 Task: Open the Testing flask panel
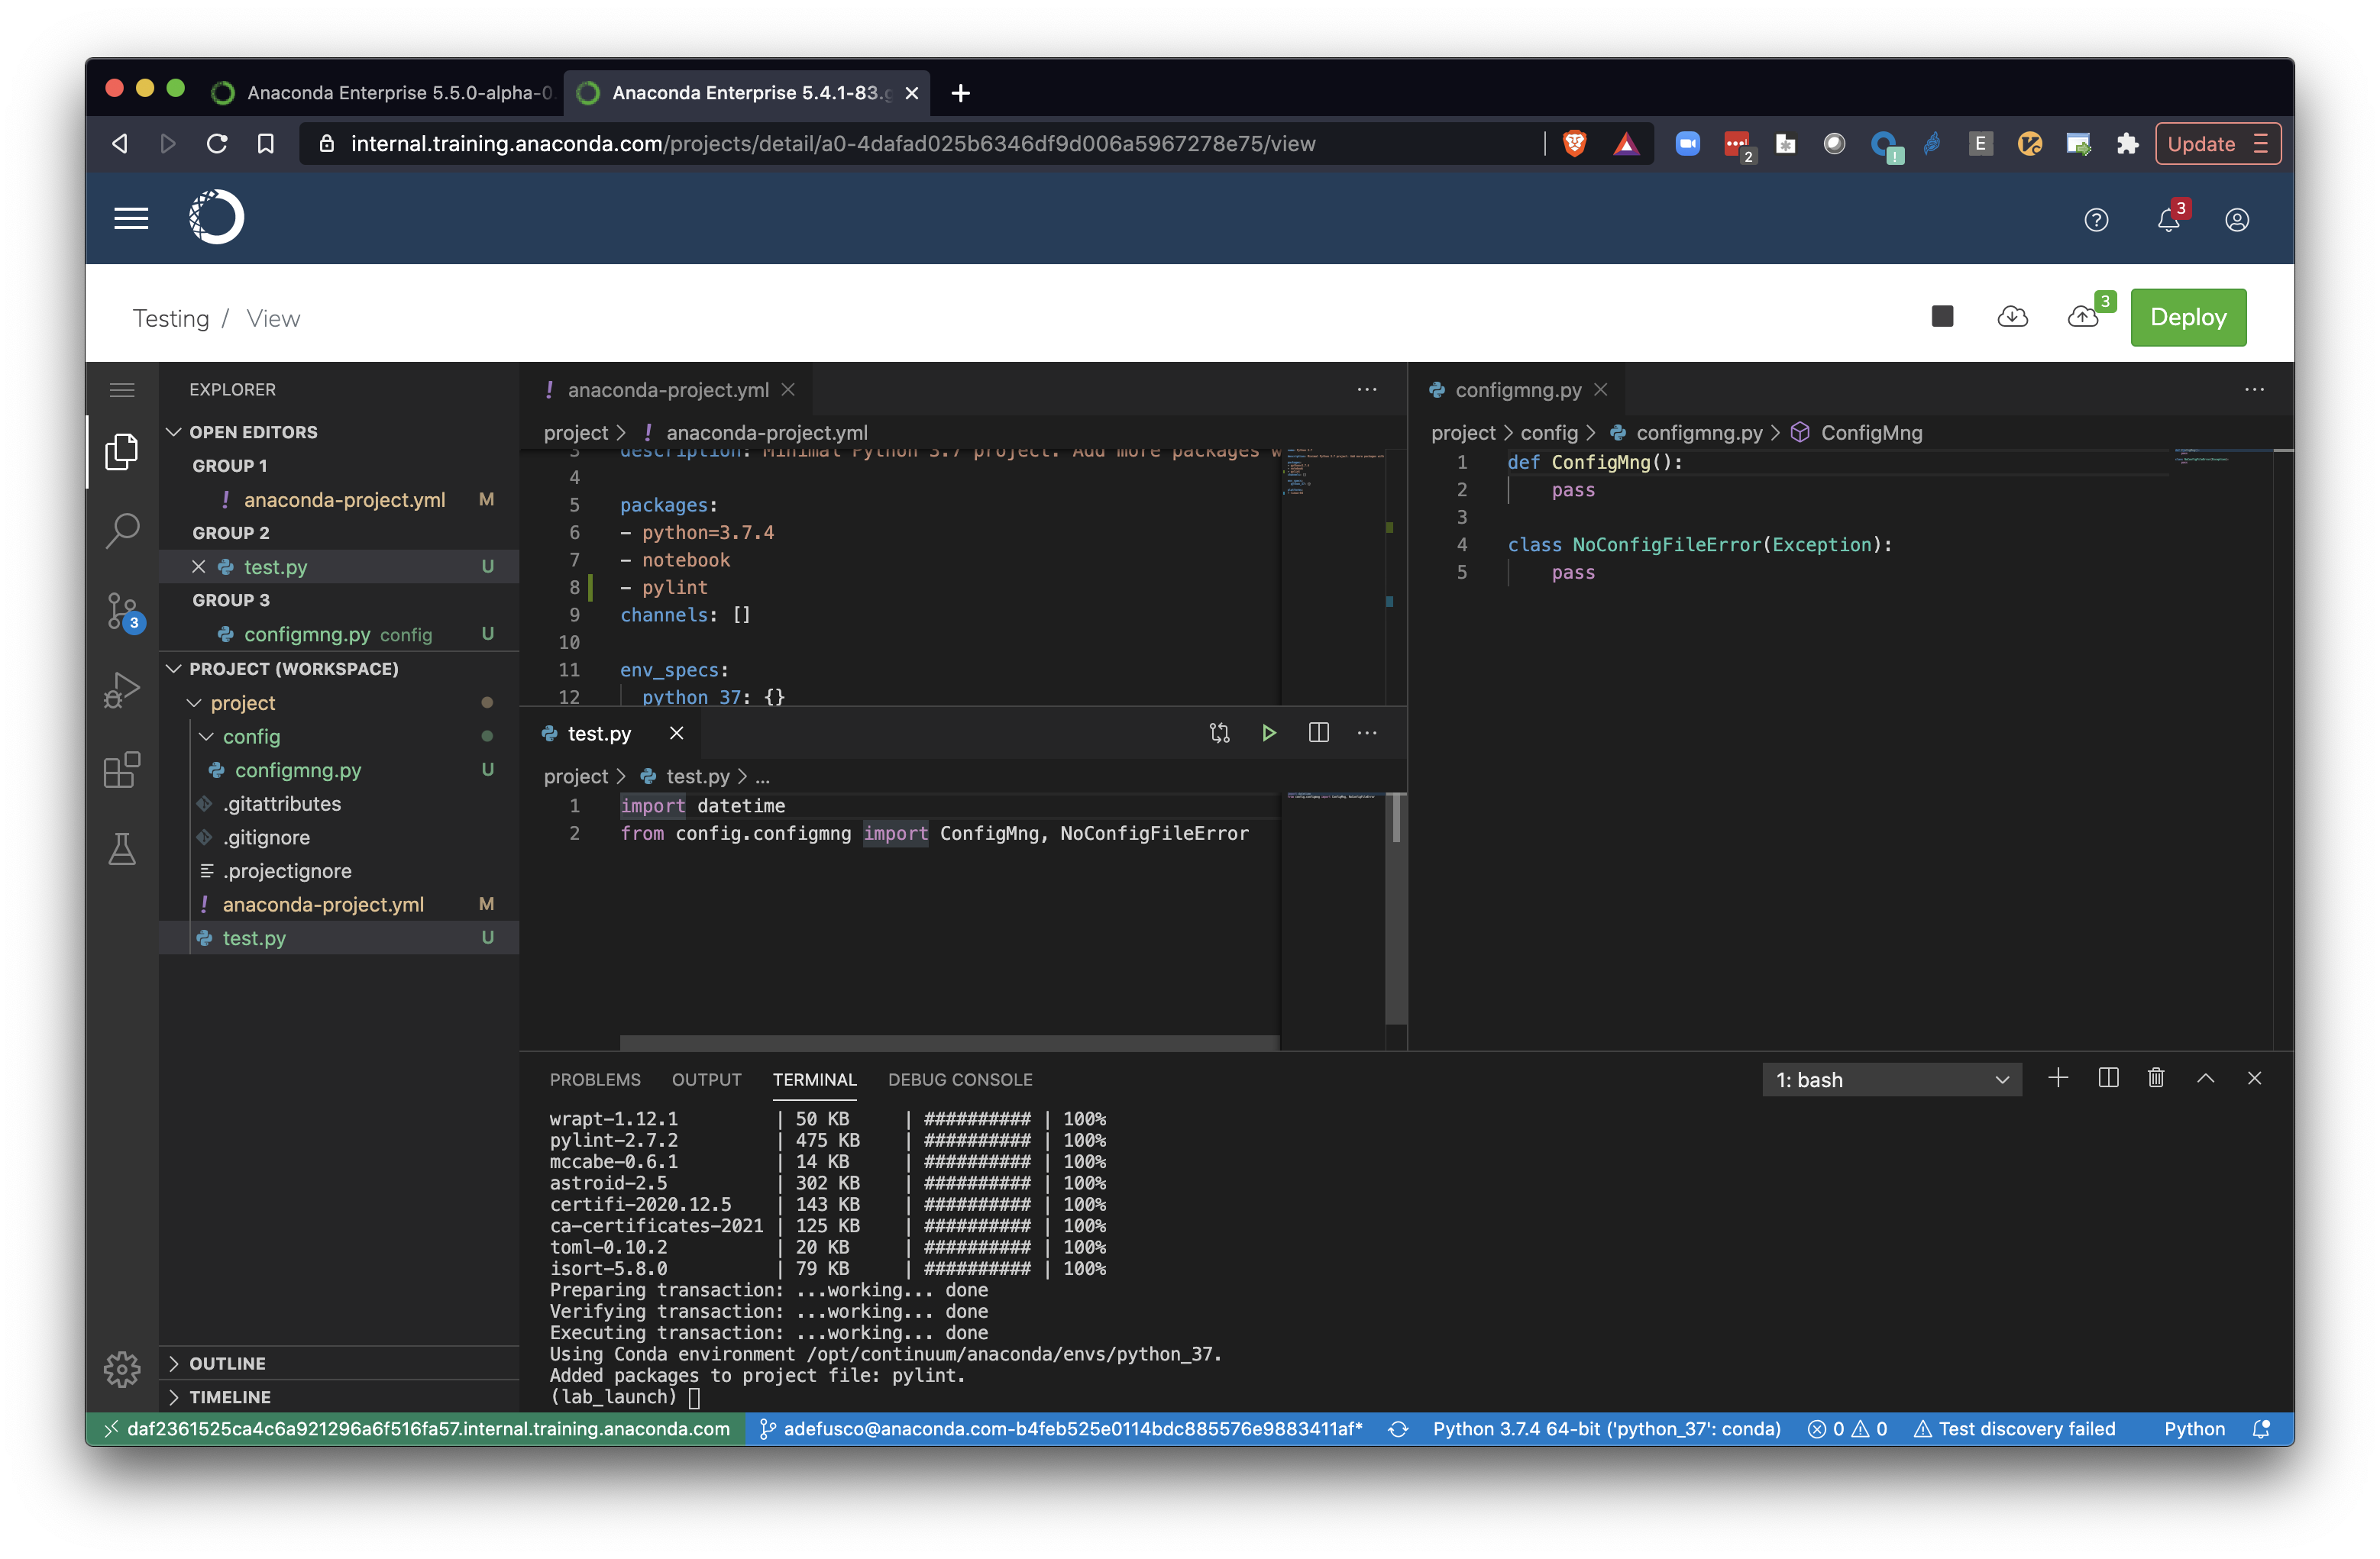coord(122,848)
